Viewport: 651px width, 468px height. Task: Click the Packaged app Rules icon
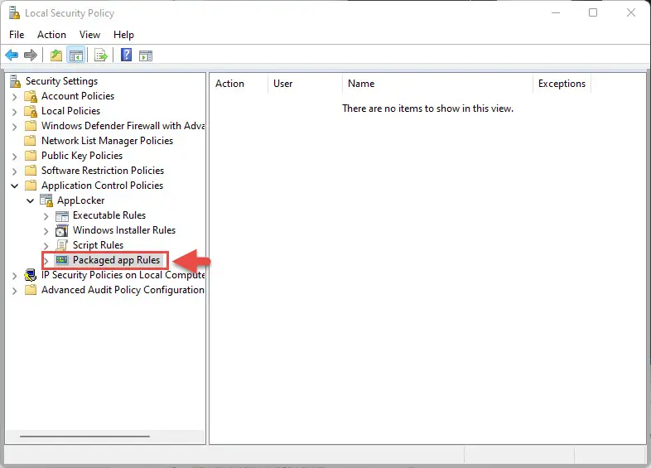pos(62,260)
